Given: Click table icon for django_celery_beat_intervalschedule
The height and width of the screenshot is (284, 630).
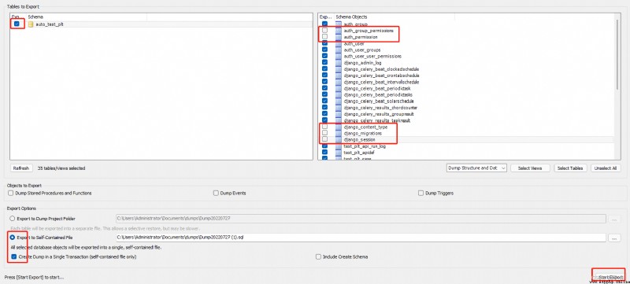Looking at the screenshot, I should 339,82.
